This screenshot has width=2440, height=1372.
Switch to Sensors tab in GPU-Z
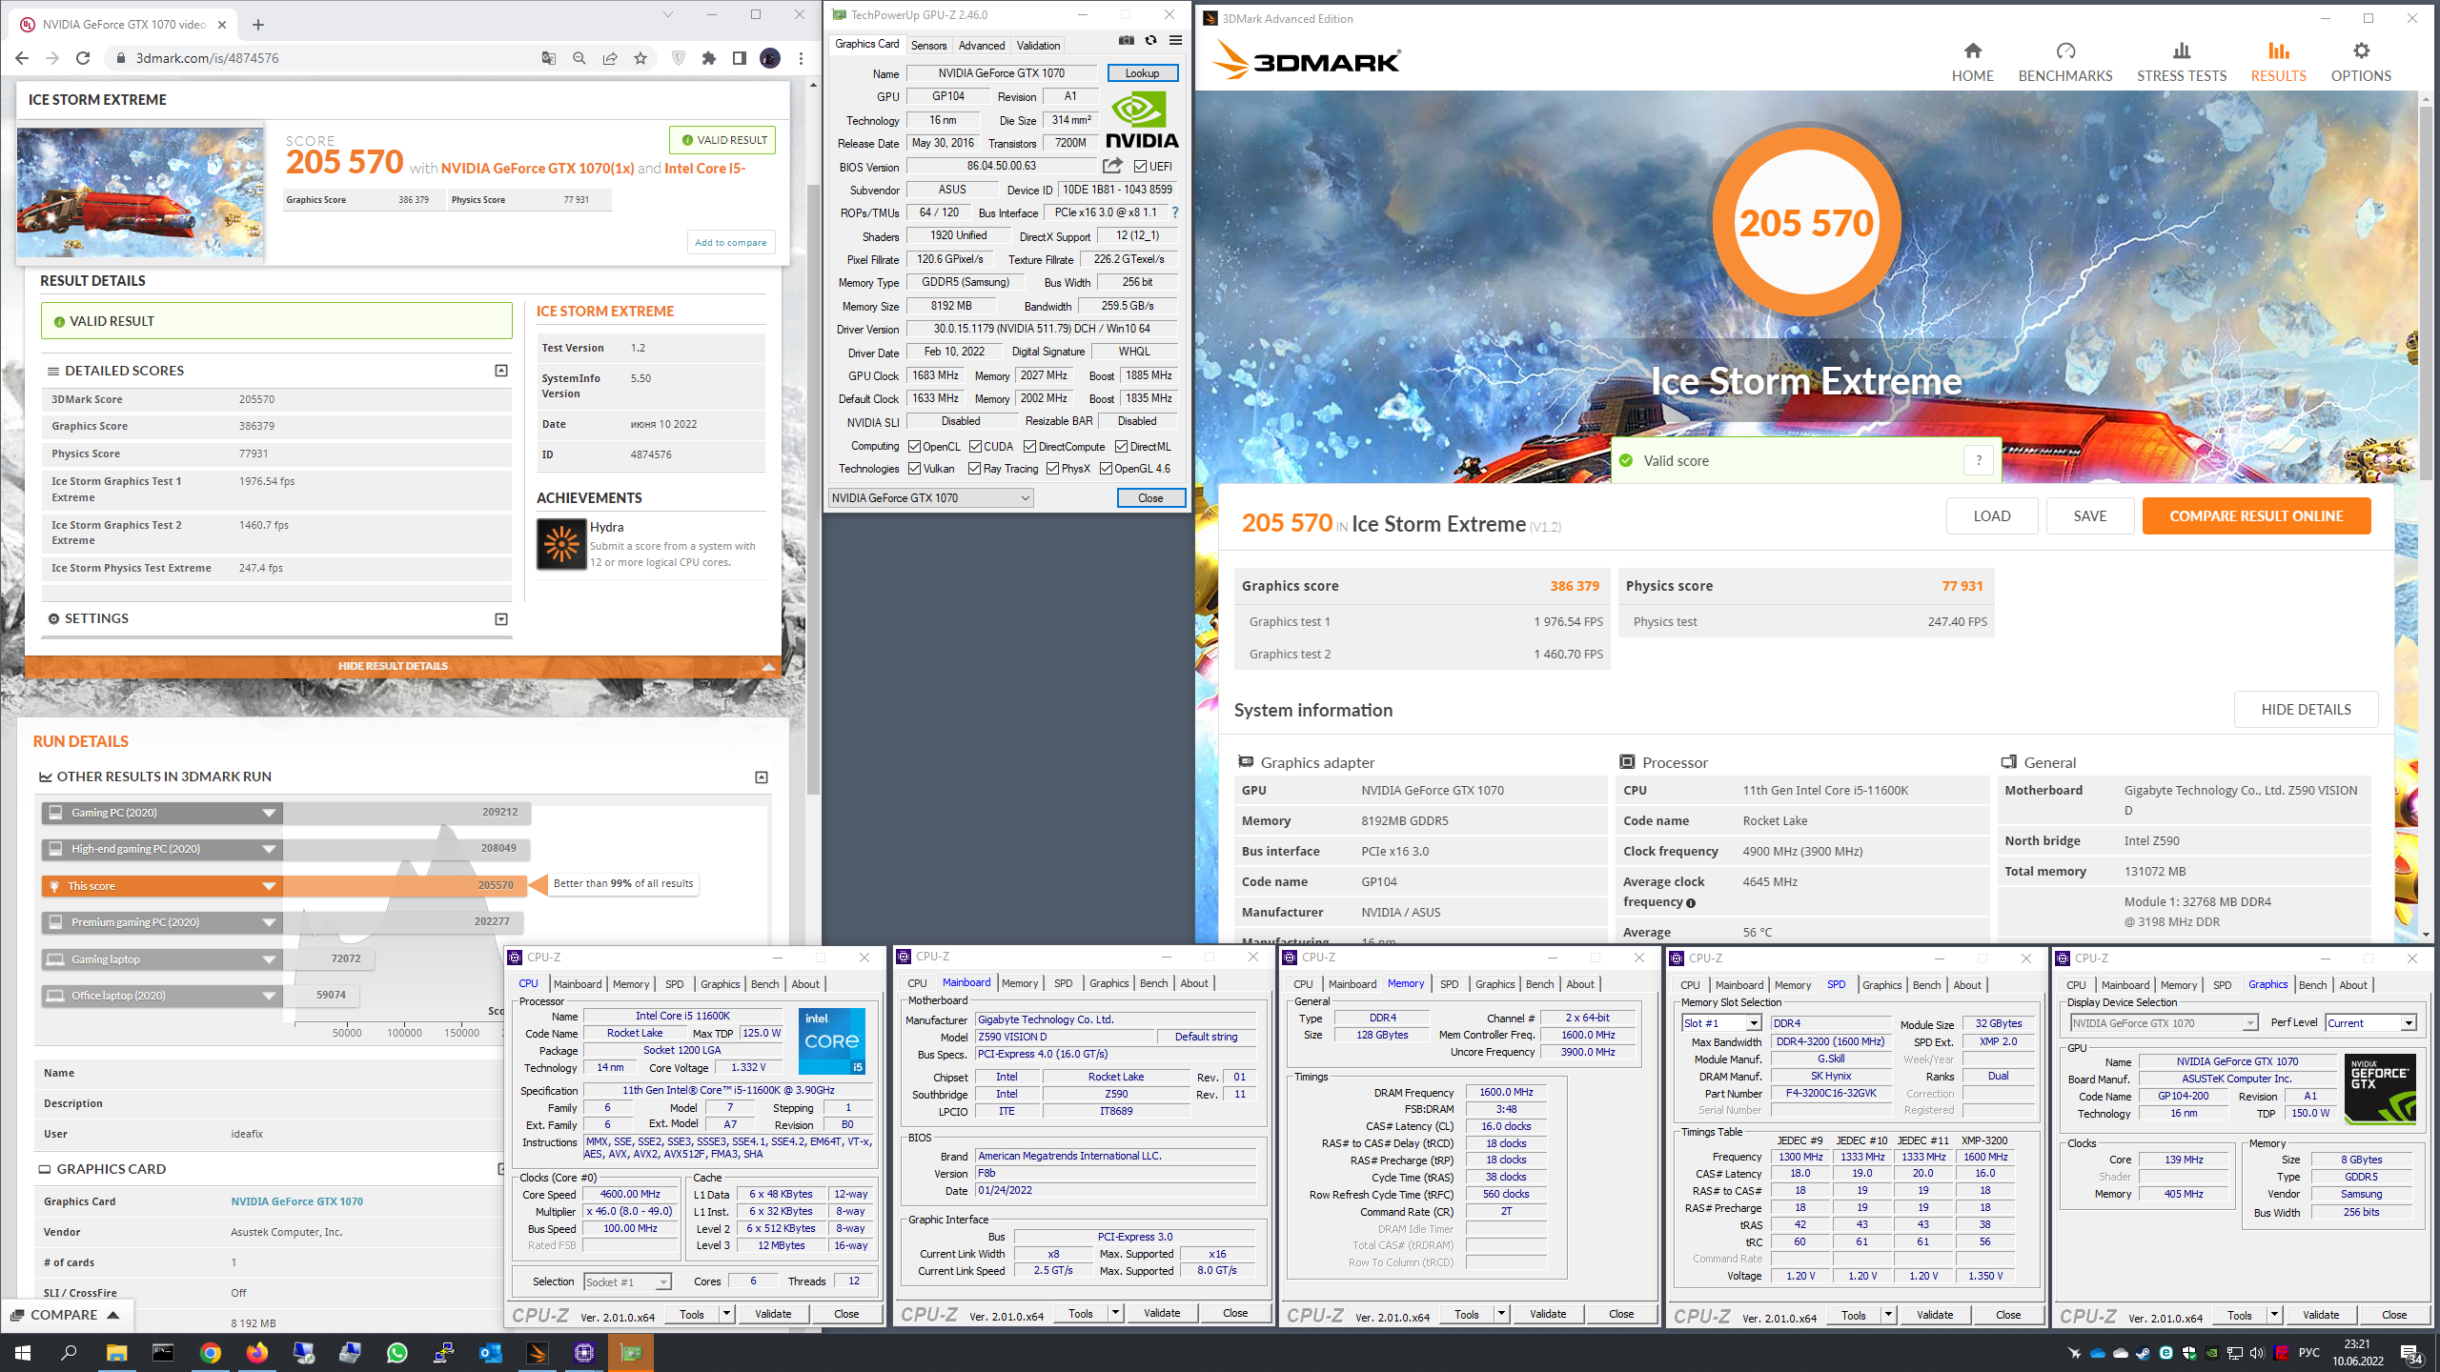pyautogui.click(x=928, y=45)
